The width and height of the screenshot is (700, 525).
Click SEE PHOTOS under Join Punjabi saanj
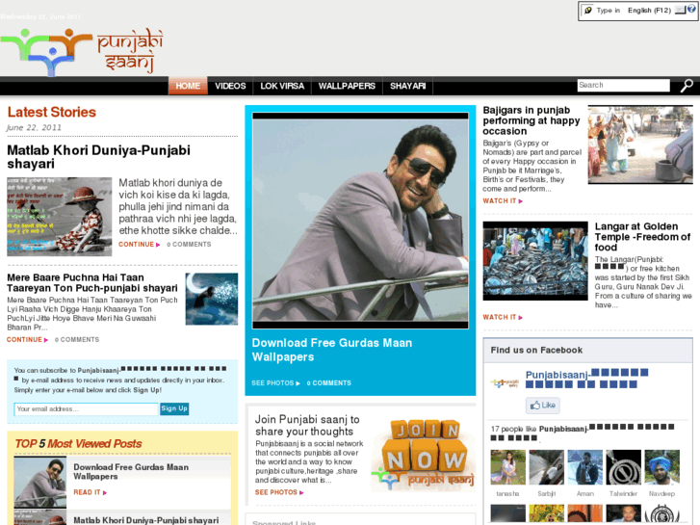coord(279,492)
